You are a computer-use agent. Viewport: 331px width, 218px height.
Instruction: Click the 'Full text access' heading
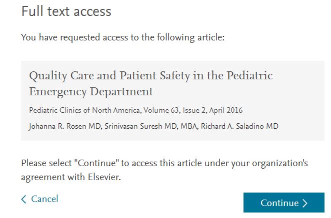[66, 11]
